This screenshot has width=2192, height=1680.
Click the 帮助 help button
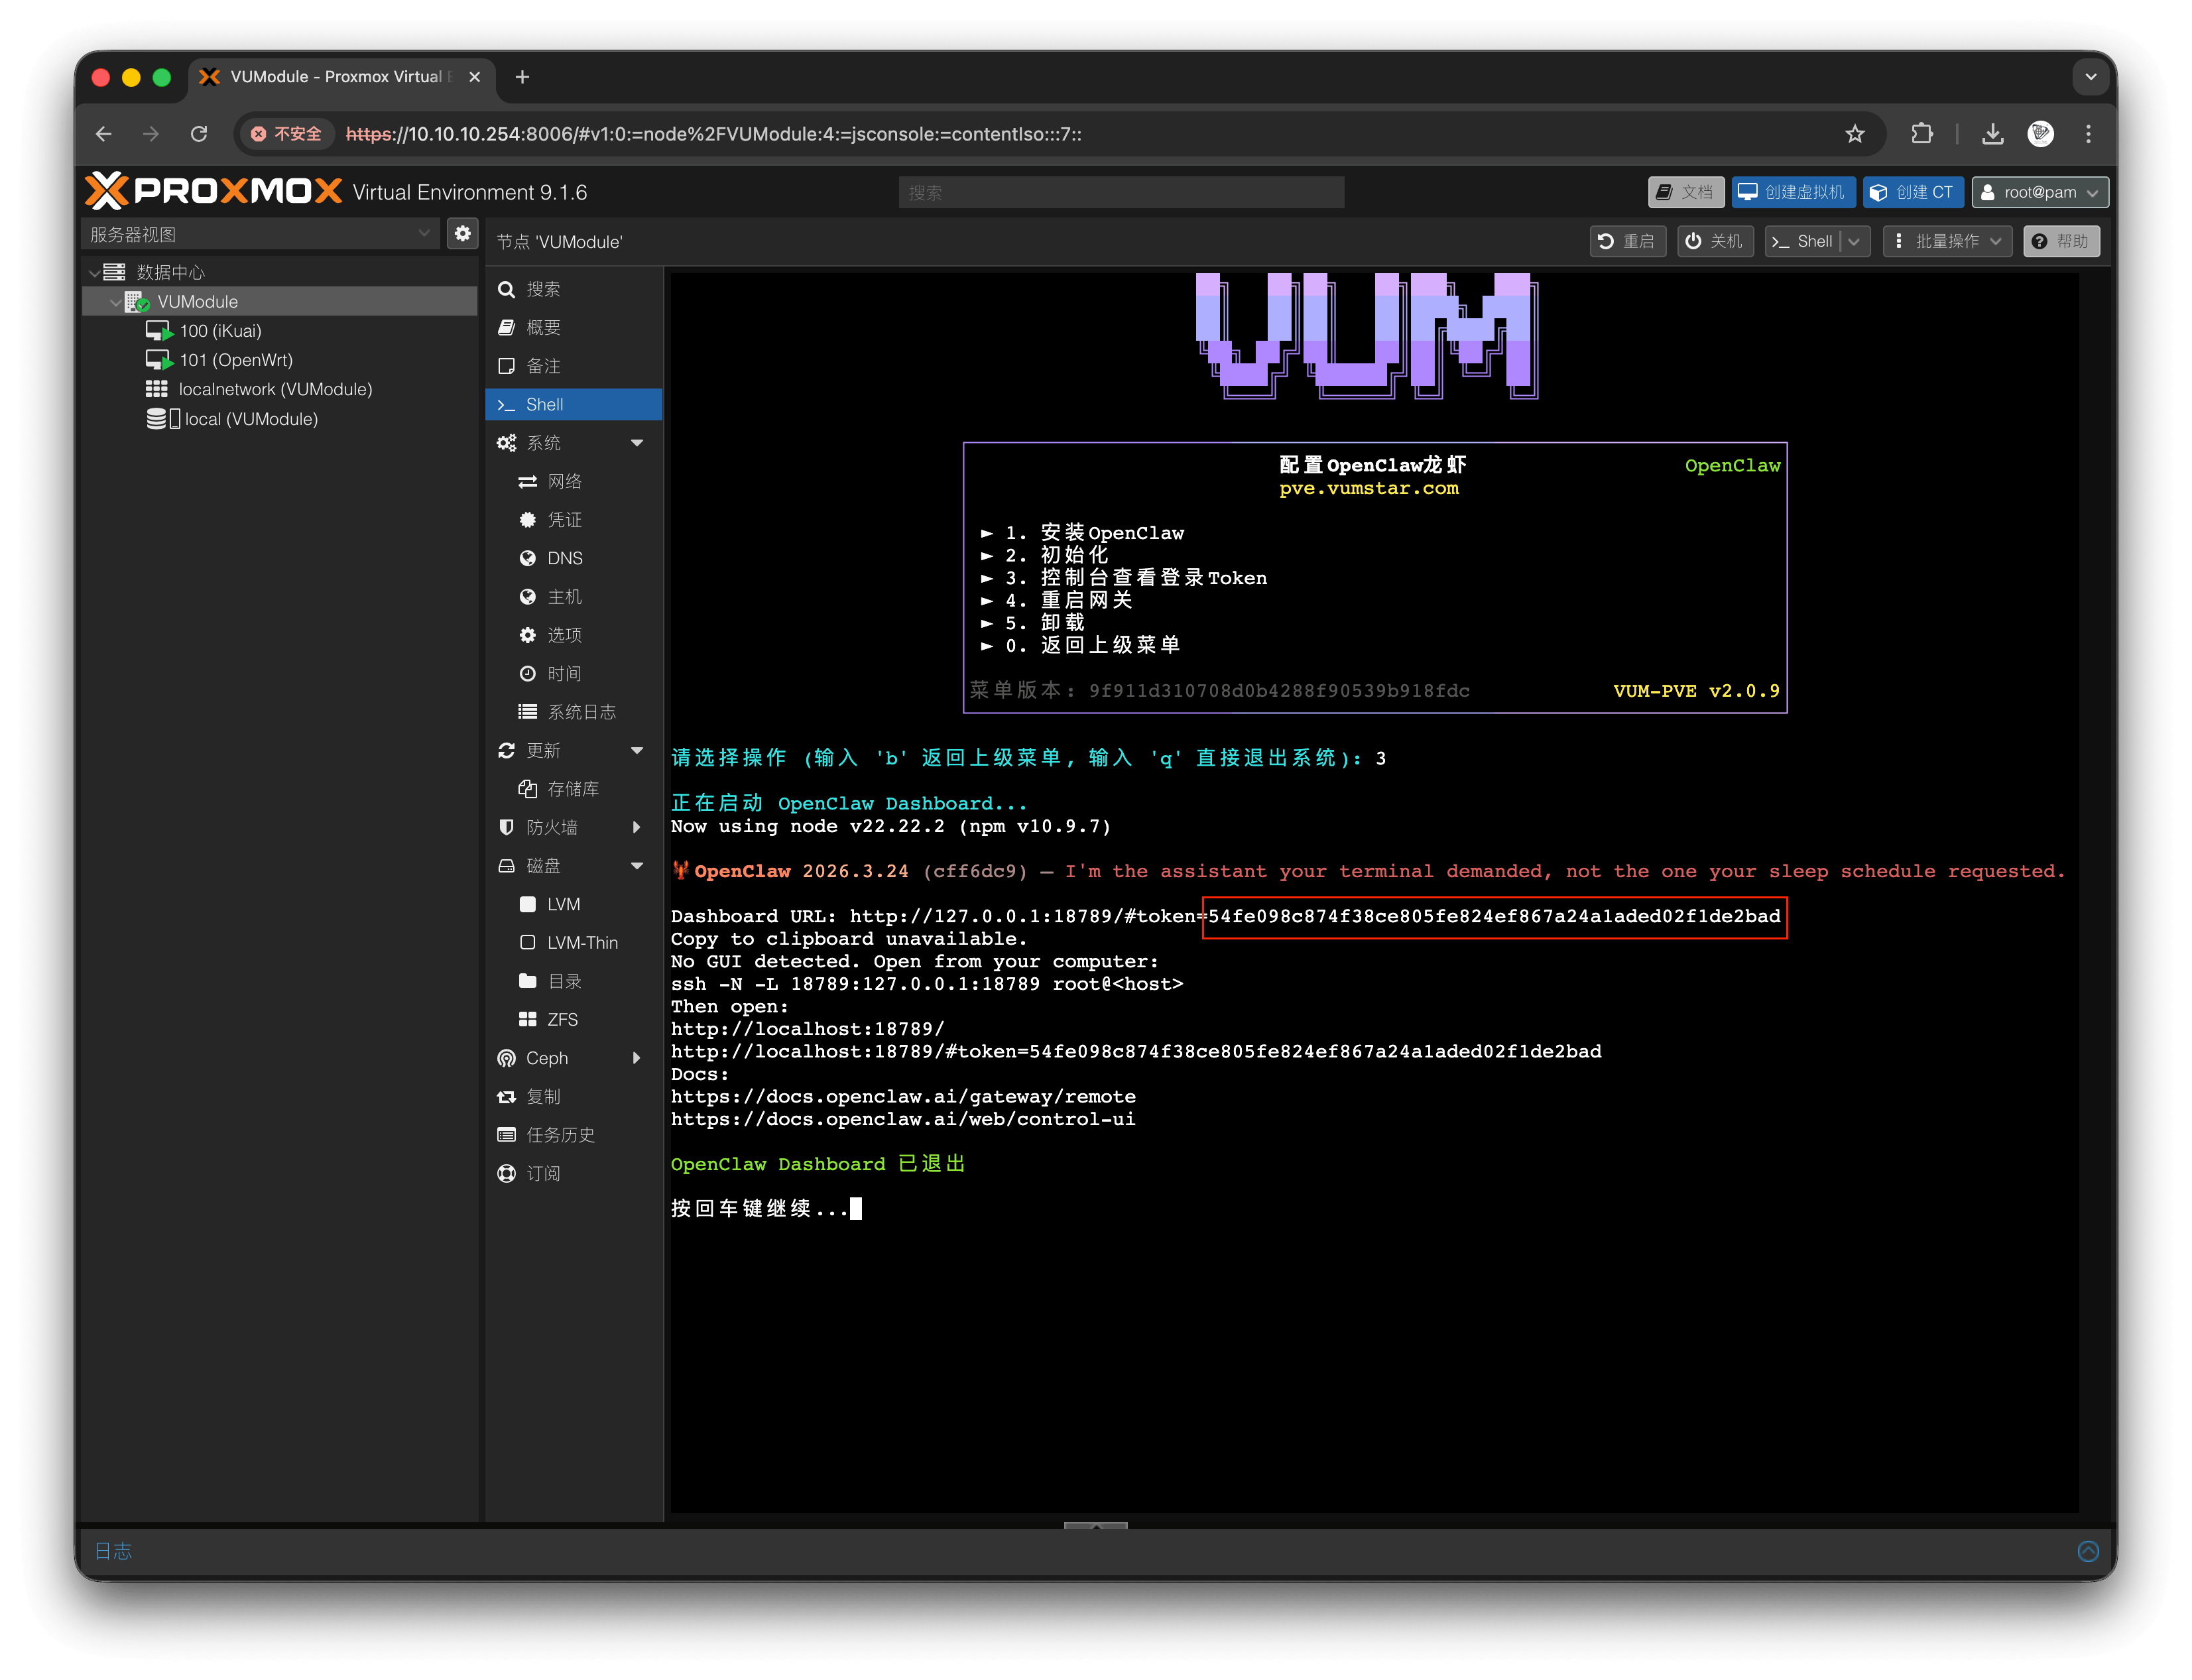[2061, 241]
